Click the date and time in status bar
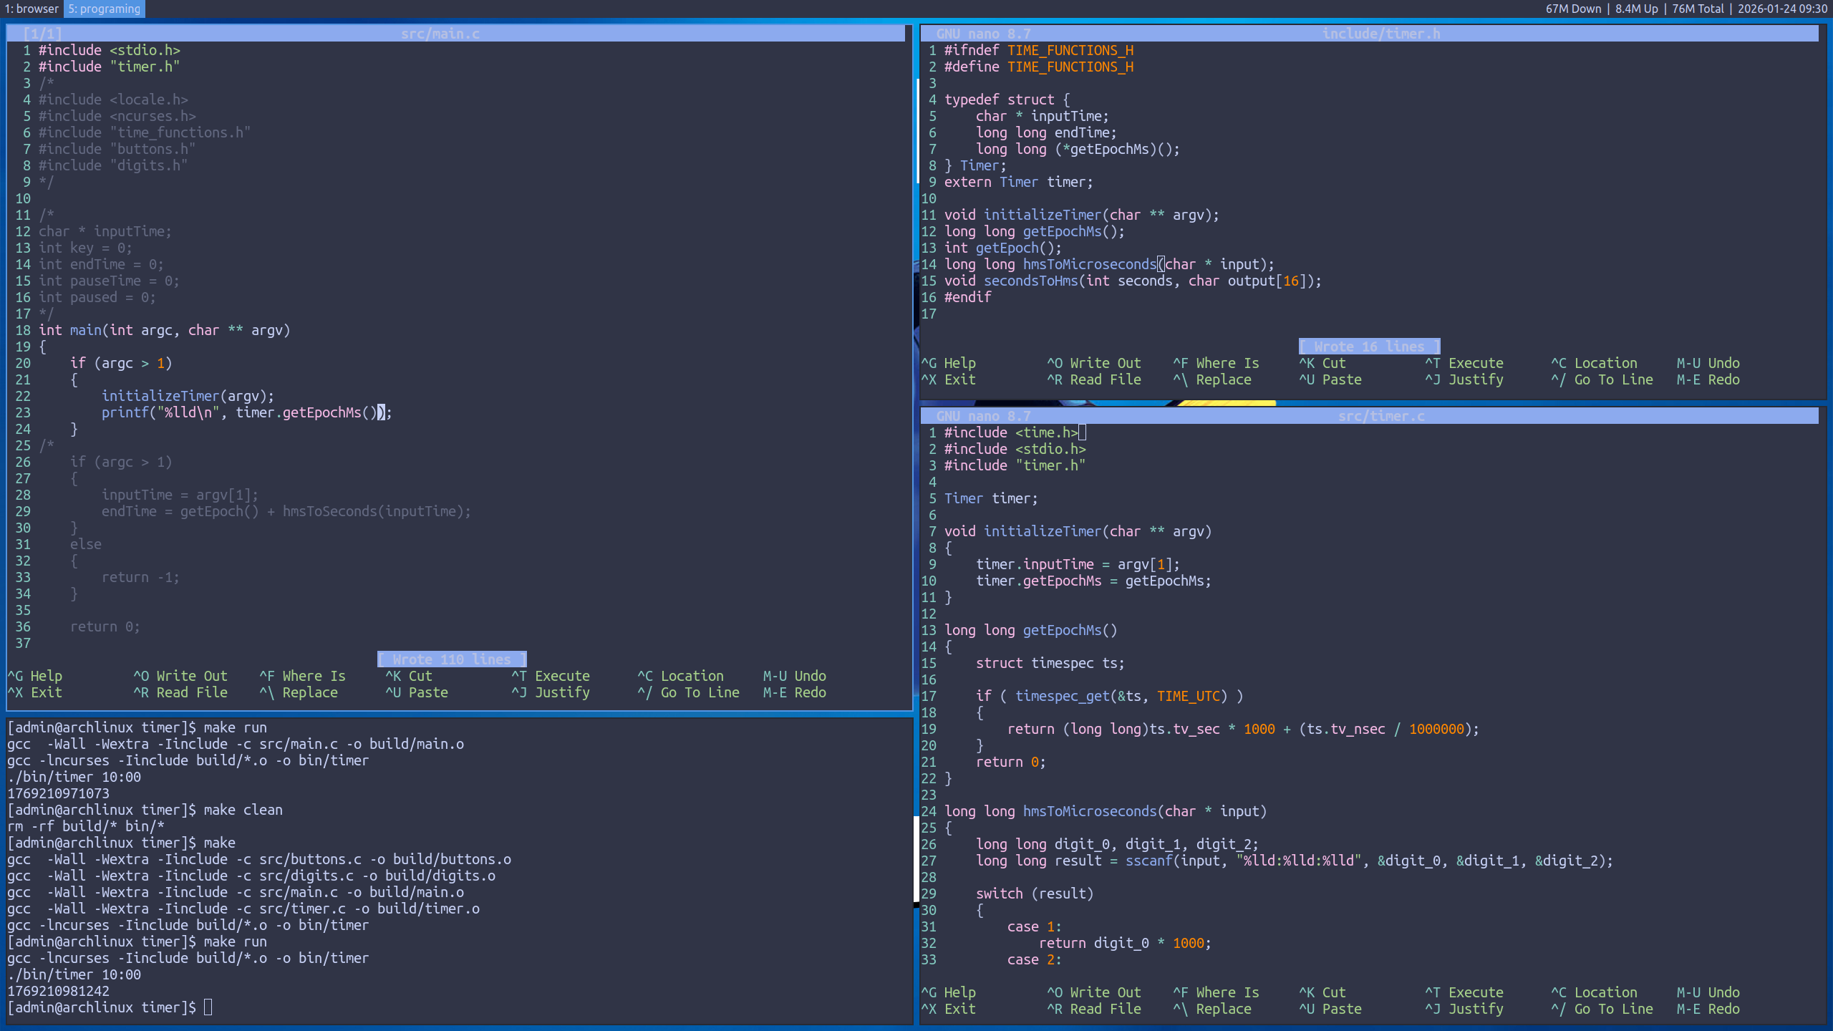The image size is (1833, 1031). pyautogui.click(x=1781, y=9)
